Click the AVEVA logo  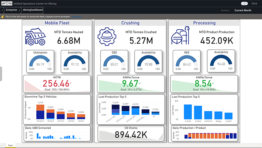pos(7,4)
